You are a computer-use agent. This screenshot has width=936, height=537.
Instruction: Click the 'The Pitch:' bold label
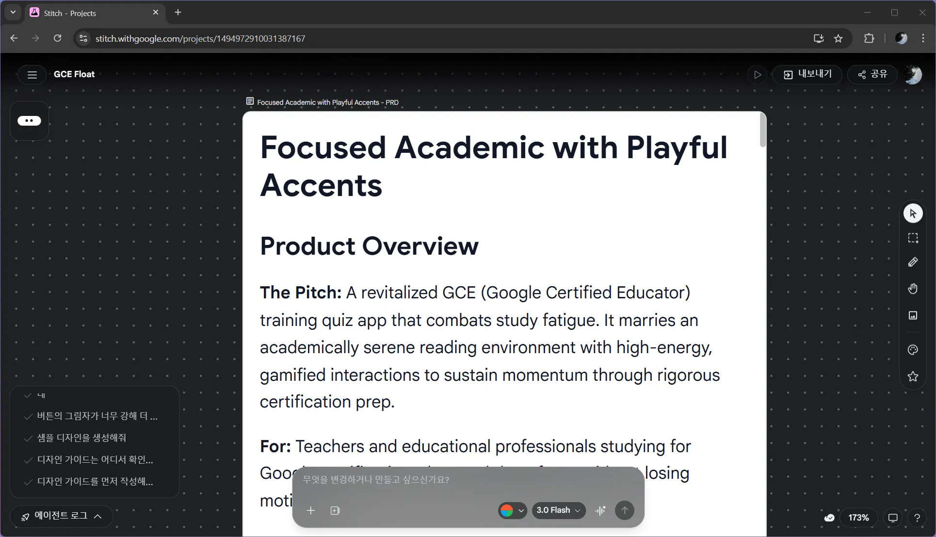point(301,293)
